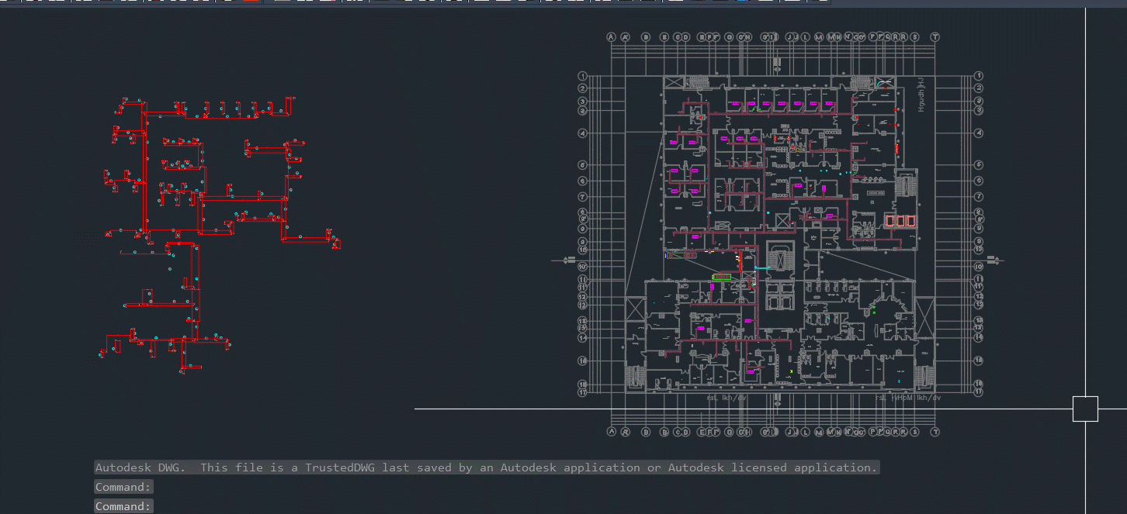Select the crossed shaft box on the plan's right wing

coord(925,318)
